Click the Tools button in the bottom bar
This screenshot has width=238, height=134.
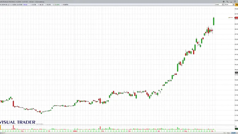[228, 133]
